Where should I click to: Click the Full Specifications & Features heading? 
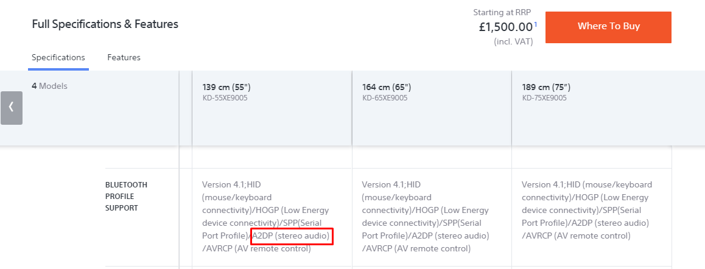pos(105,24)
